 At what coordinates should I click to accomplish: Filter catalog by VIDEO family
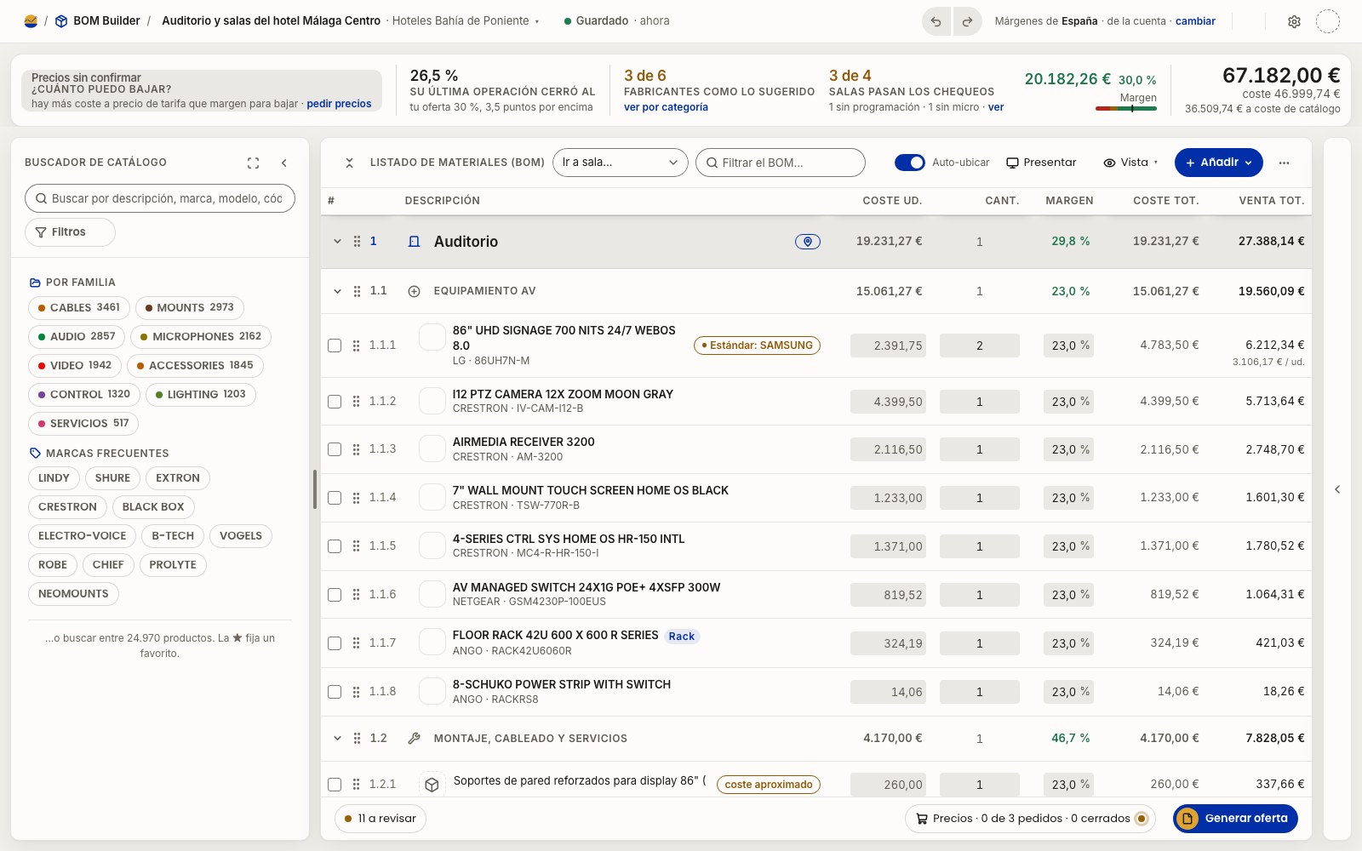[75, 366]
